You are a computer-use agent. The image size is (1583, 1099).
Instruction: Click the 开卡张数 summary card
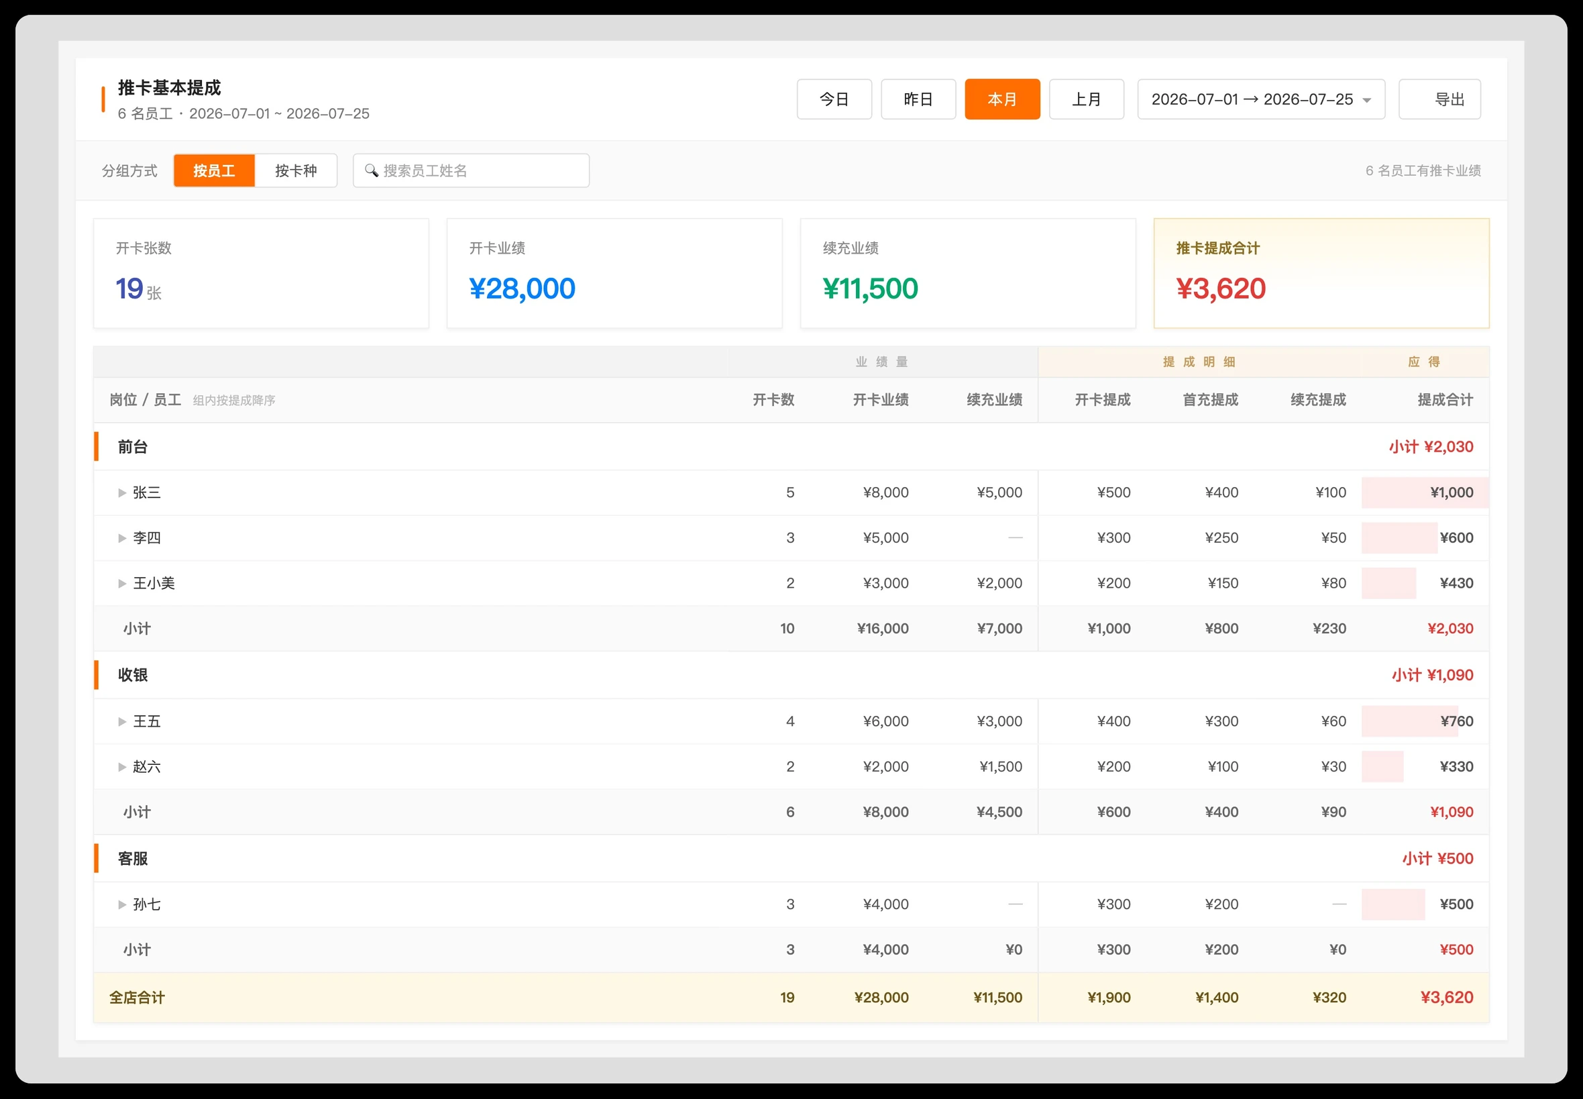point(261,273)
